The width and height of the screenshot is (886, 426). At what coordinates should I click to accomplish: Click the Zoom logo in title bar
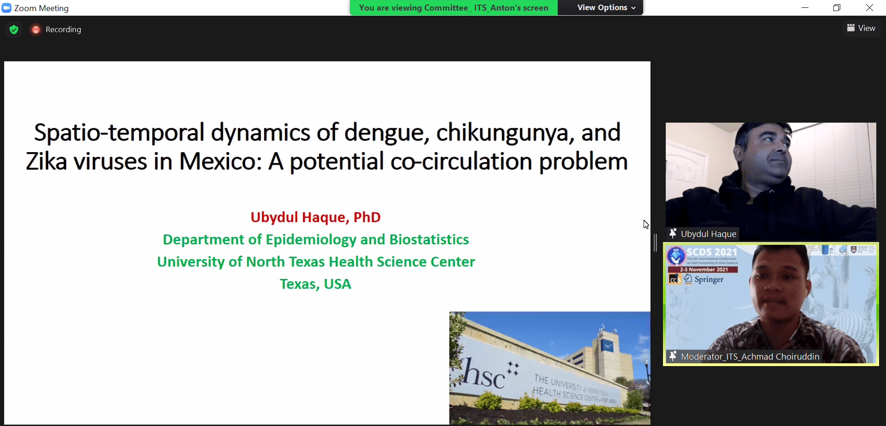point(6,8)
